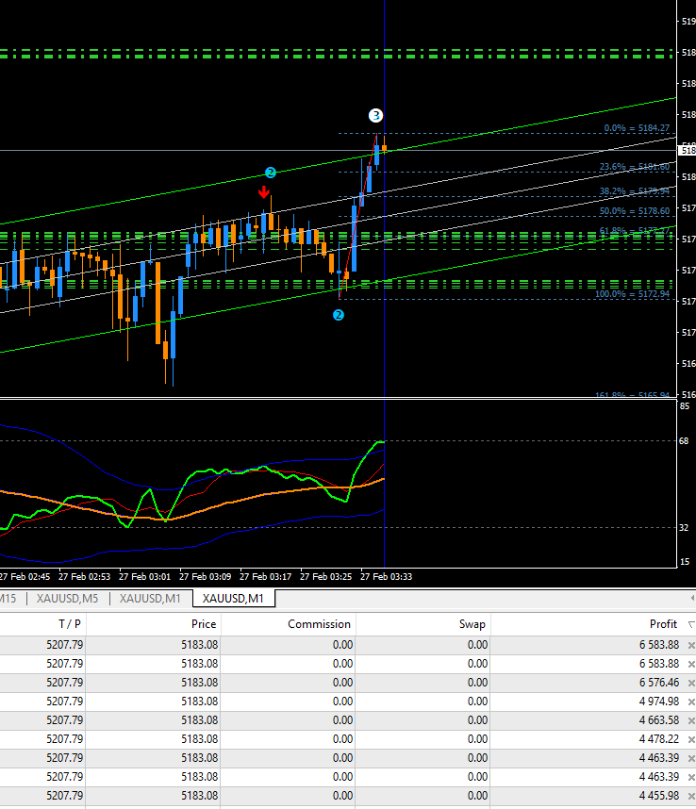
Task: Select the cyan wave 2 marker beside red arrow
Action: pyautogui.click(x=270, y=173)
